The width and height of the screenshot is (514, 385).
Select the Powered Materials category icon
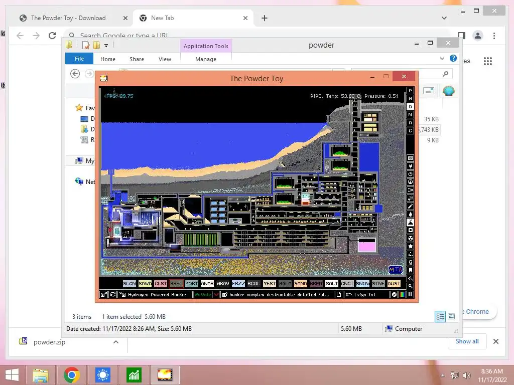pos(410,174)
